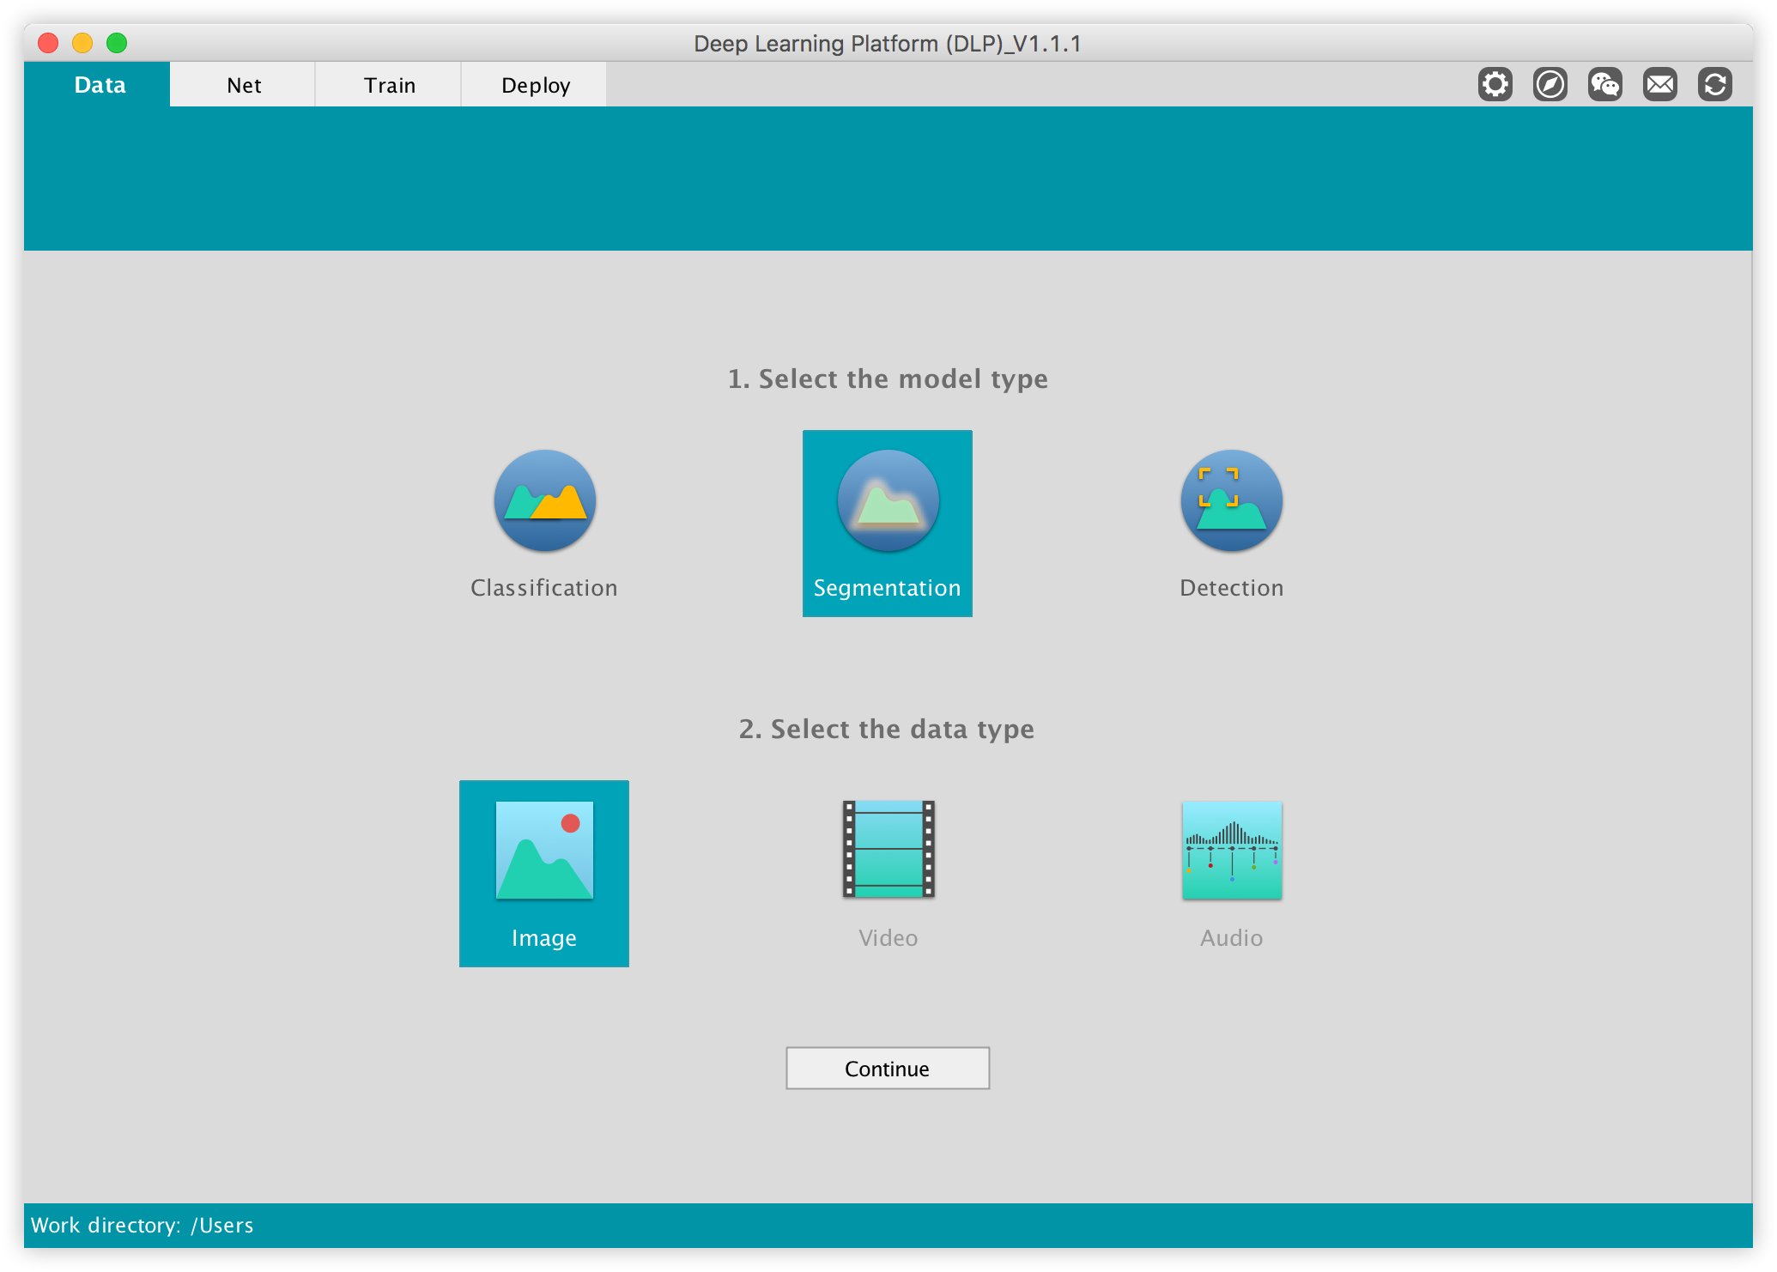Viewport: 1777px width, 1272px height.
Task: Select the Image data type tile
Action: pos(543,873)
